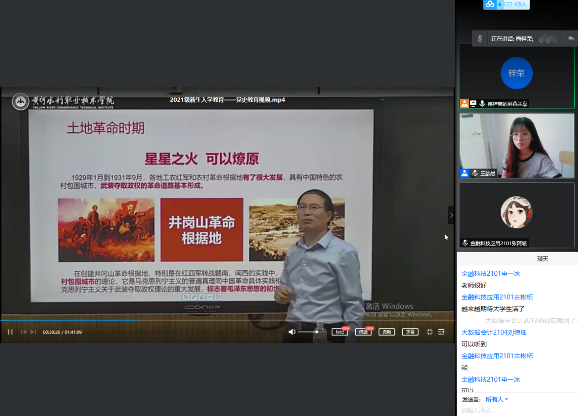Open the video playlist panel icon
The height and width of the screenshot is (416, 578).
(x=441, y=332)
